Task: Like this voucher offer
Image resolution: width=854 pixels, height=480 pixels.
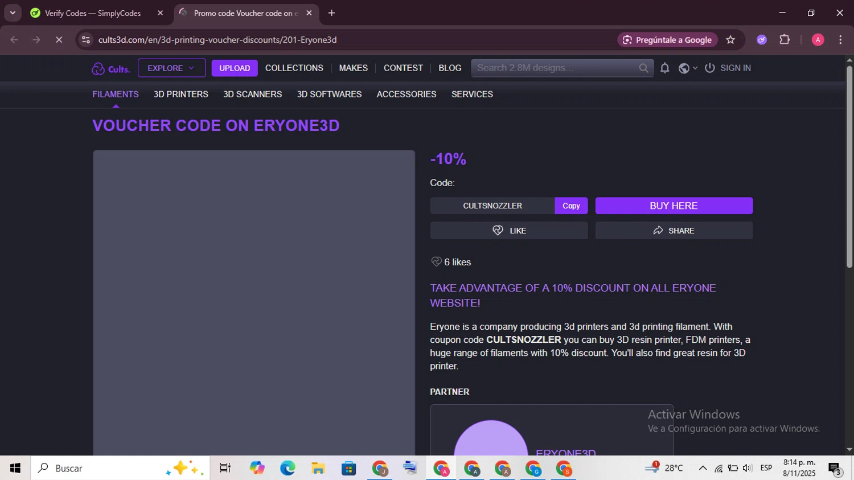Action: pyautogui.click(x=509, y=231)
